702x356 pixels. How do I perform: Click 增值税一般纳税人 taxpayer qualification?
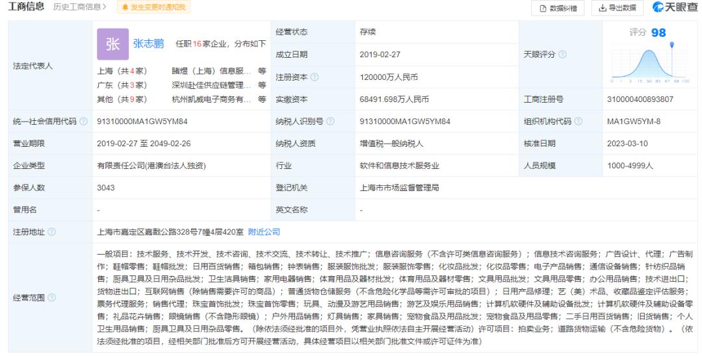pyautogui.click(x=392, y=144)
